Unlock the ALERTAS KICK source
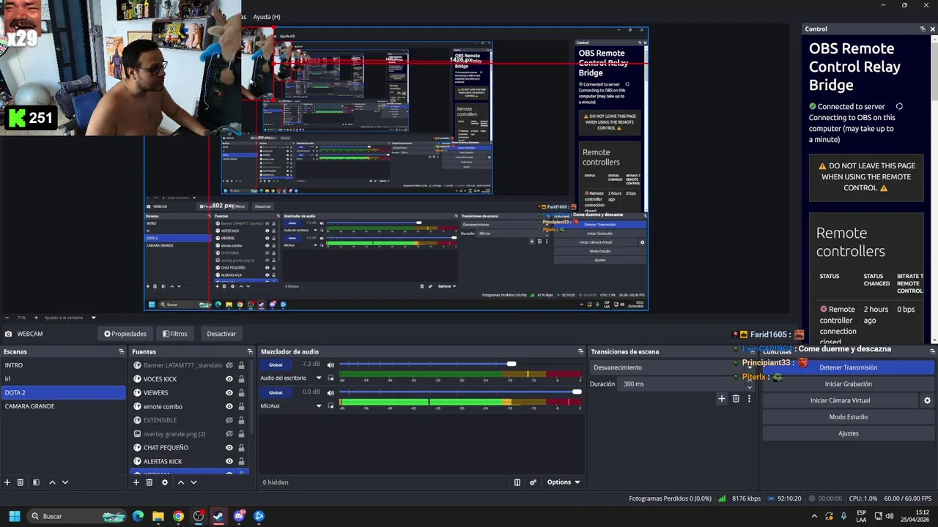The width and height of the screenshot is (938, 527). 241,461
